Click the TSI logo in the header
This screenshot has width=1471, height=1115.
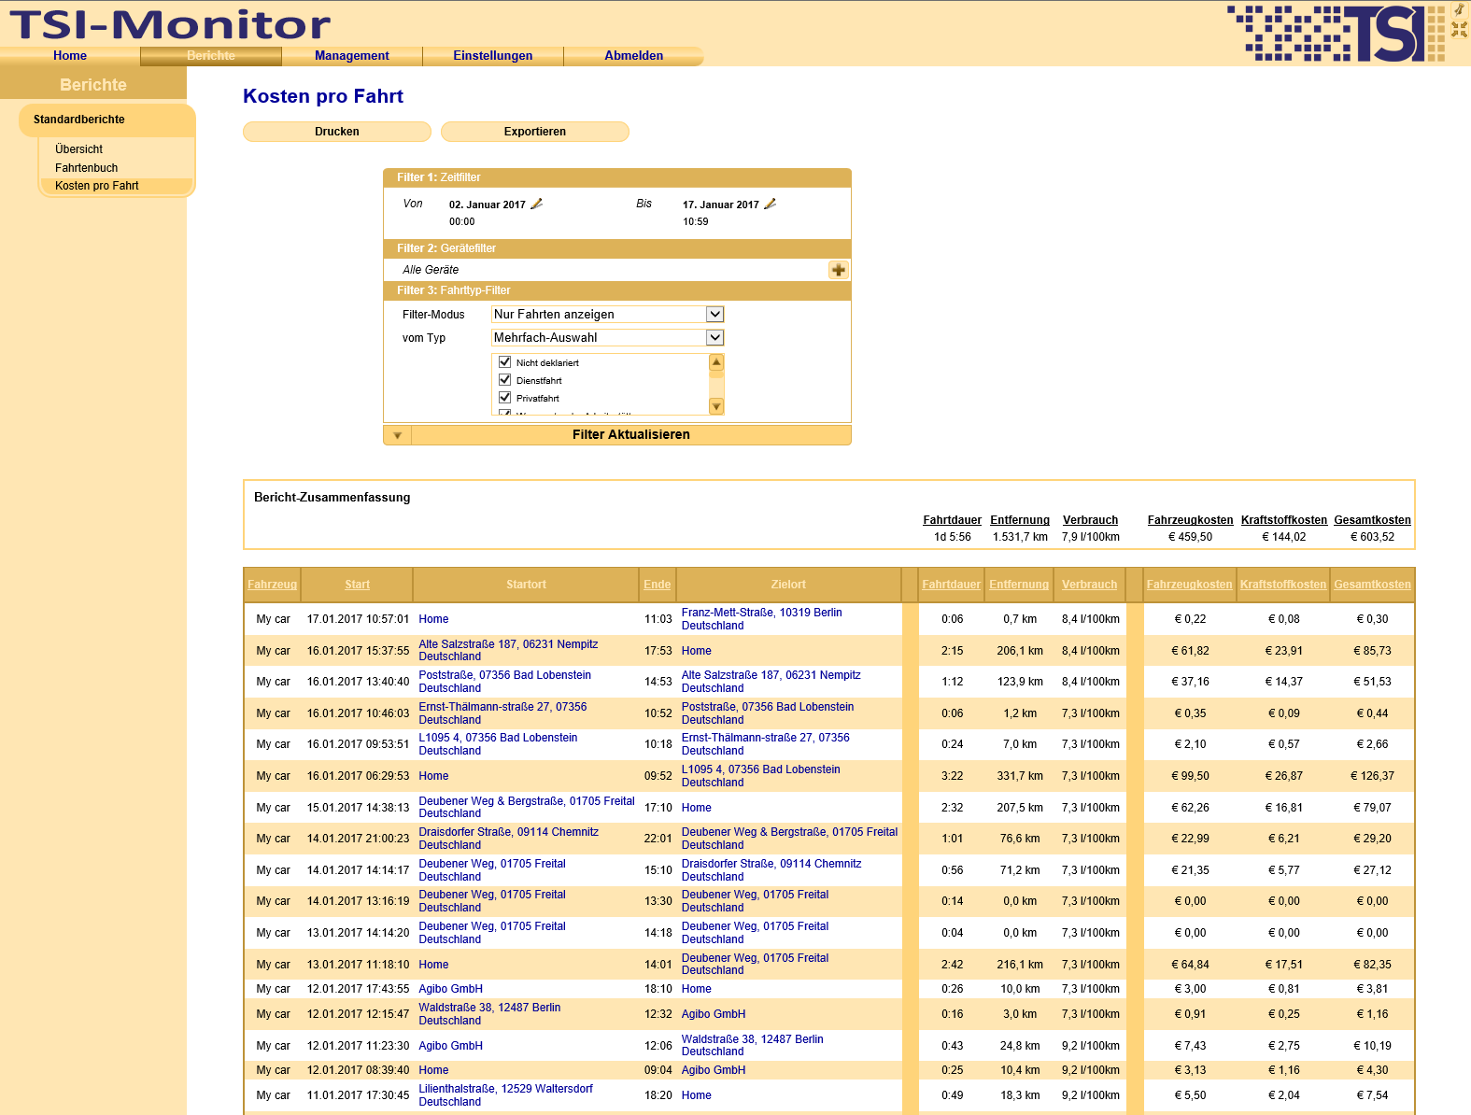click(x=1336, y=34)
